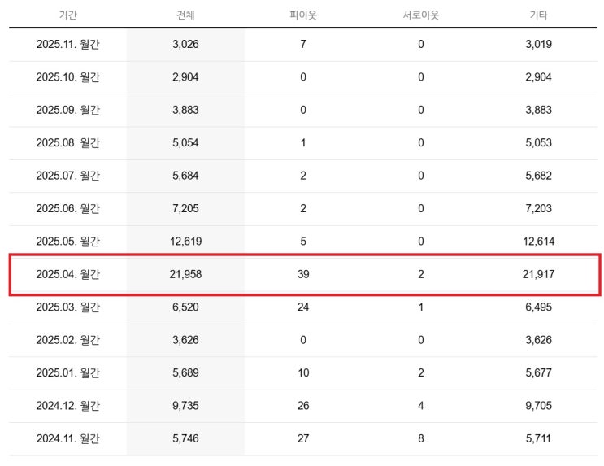Click 피이웃 value 39 in April row

[303, 274]
